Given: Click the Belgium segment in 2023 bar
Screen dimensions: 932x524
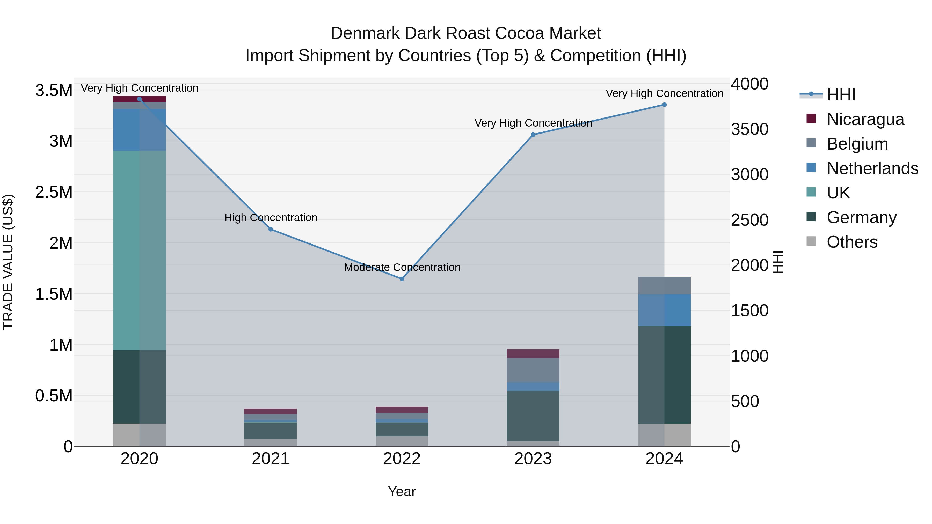Looking at the screenshot, I should tap(533, 370).
